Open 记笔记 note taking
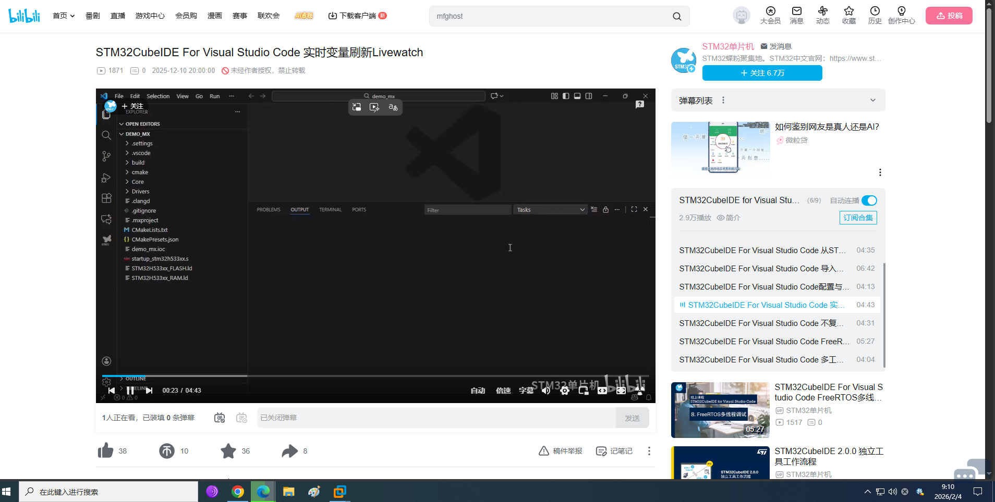This screenshot has width=995, height=502. (x=614, y=451)
